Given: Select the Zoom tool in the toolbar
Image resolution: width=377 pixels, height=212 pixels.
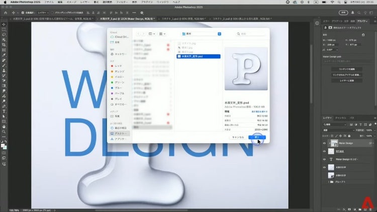Looking at the screenshot, I should pyautogui.click(x=4, y=132).
